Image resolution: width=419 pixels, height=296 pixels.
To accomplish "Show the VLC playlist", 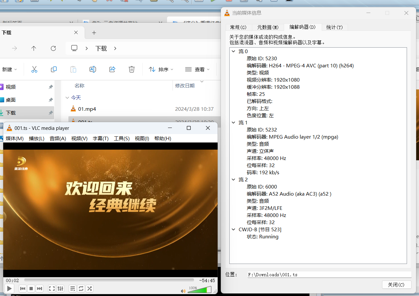I will pyautogui.click(x=73, y=289).
